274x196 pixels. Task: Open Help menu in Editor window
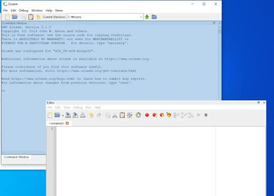coord(97,108)
